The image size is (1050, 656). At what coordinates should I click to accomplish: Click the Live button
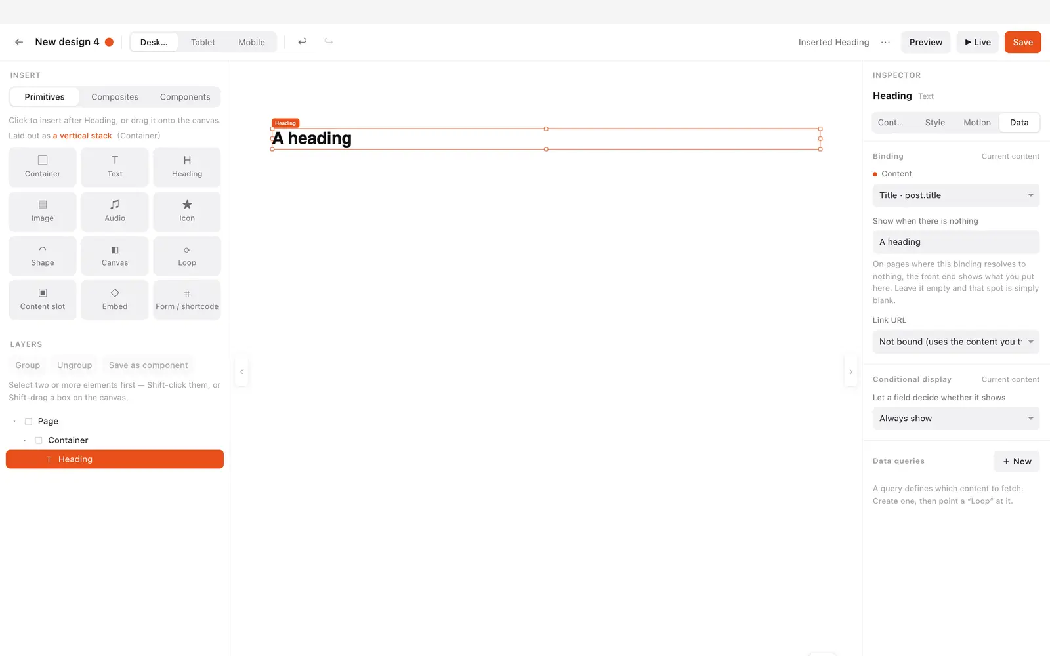[x=977, y=42]
